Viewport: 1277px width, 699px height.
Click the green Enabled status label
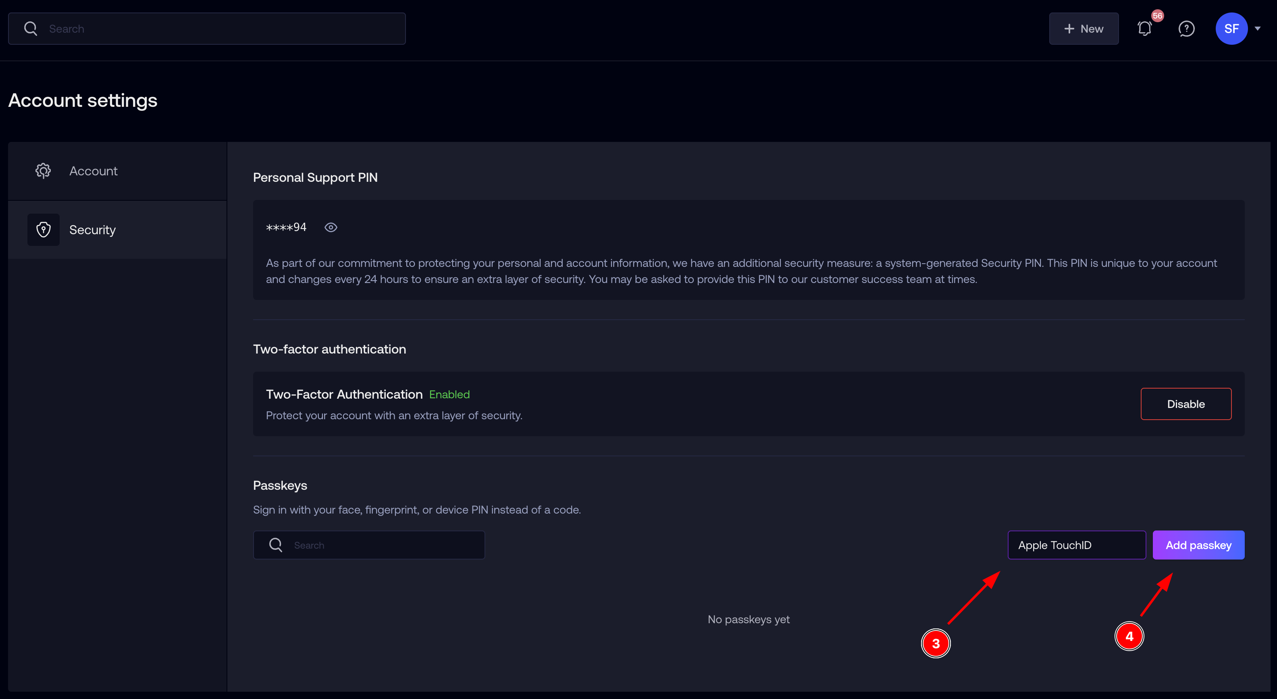449,394
